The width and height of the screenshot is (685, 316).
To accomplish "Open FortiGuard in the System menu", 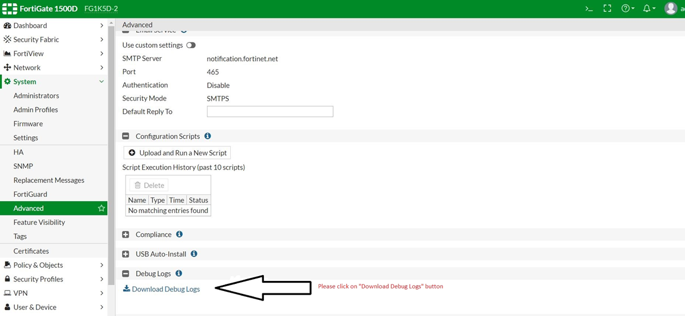I will click(x=30, y=194).
